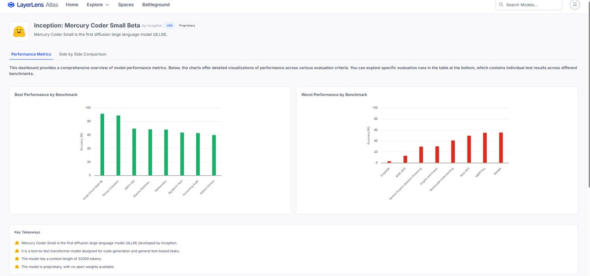
Task: Click the 'inception' author link
Action: (x=155, y=26)
